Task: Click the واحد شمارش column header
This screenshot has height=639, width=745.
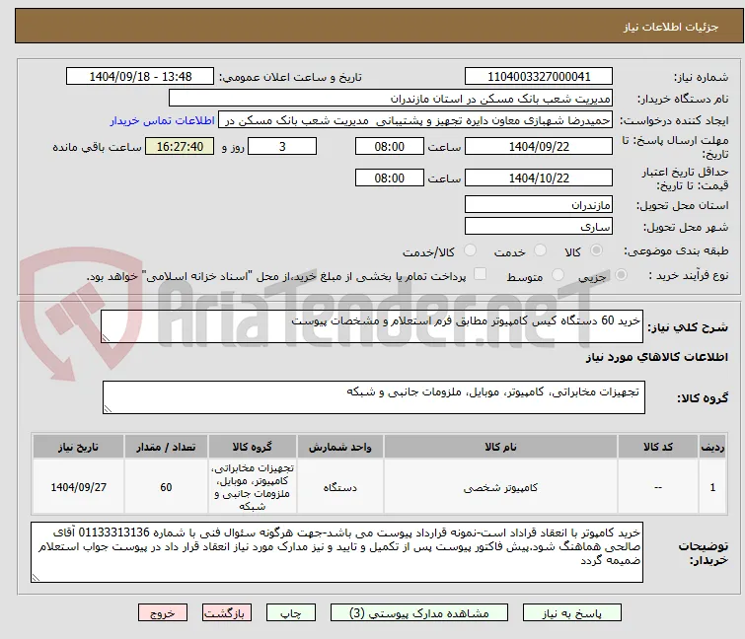Action: tap(340, 447)
